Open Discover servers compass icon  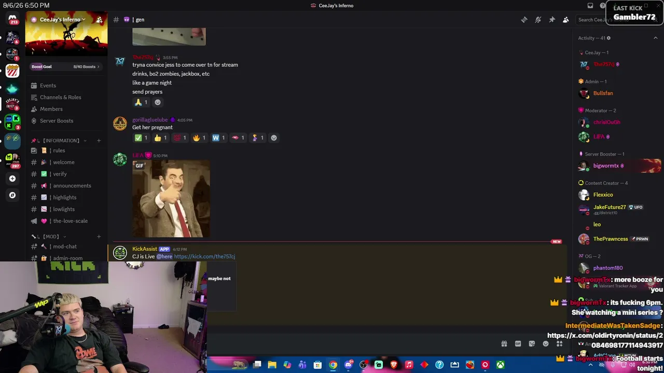[12, 195]
